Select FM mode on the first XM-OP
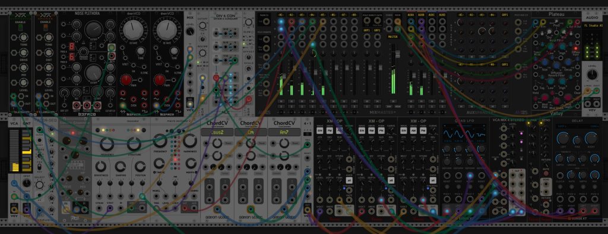608x234 pixels. coord(329,132)
